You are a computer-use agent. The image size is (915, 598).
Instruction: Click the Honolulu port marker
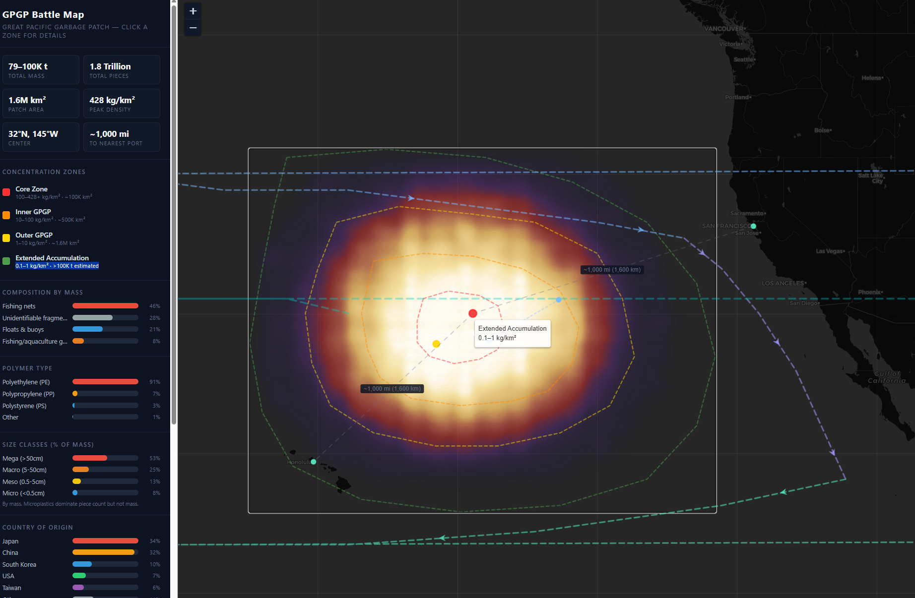pos(314,462)
